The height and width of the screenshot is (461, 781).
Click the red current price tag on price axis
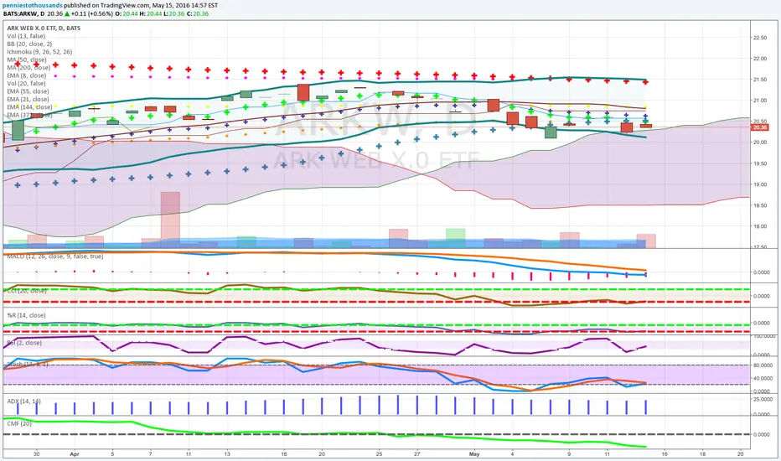(x=759, y=127)
